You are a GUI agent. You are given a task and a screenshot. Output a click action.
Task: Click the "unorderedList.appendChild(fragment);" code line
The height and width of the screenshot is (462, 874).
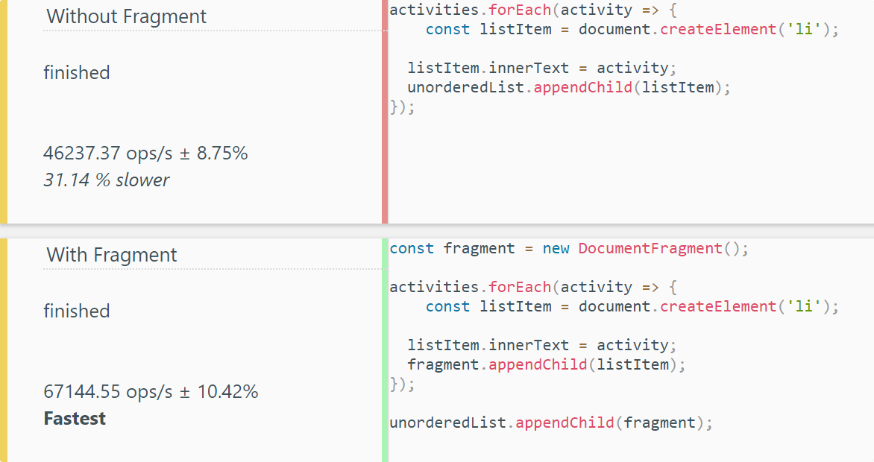551,423
